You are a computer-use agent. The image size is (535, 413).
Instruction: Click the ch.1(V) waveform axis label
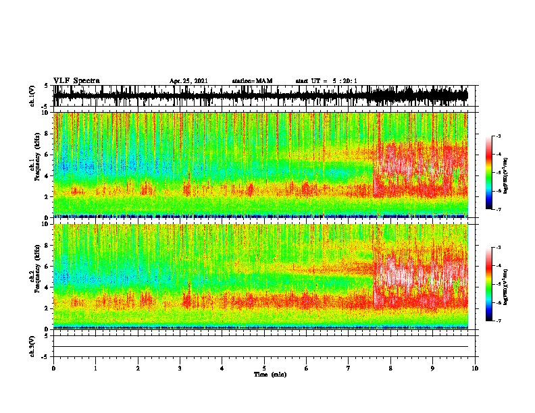[32, 96]
